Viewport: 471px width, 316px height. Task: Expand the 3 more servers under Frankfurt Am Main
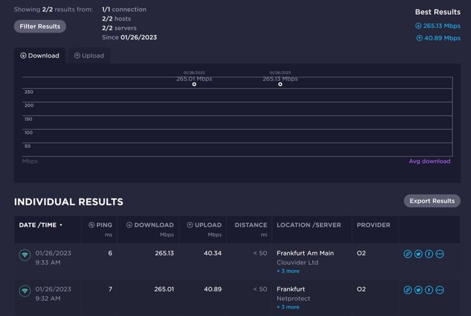tap(289, 270)
